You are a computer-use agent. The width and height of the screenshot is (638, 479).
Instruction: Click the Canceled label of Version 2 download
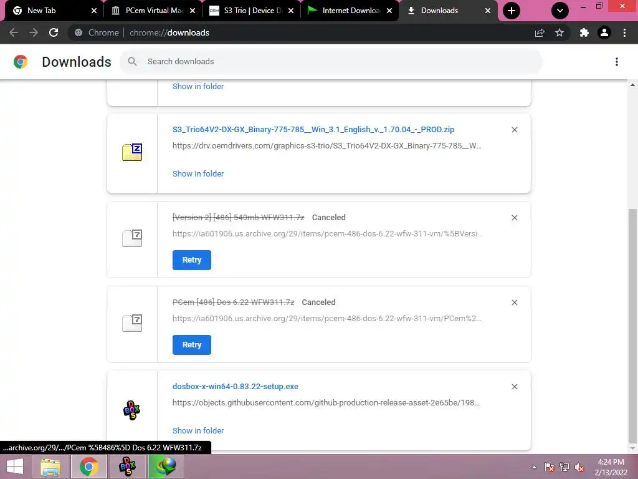pos(329,218)
